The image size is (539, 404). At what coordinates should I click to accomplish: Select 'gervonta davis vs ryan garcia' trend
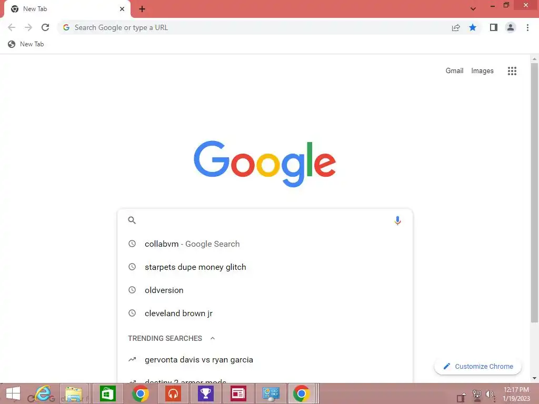click(265, 360)
